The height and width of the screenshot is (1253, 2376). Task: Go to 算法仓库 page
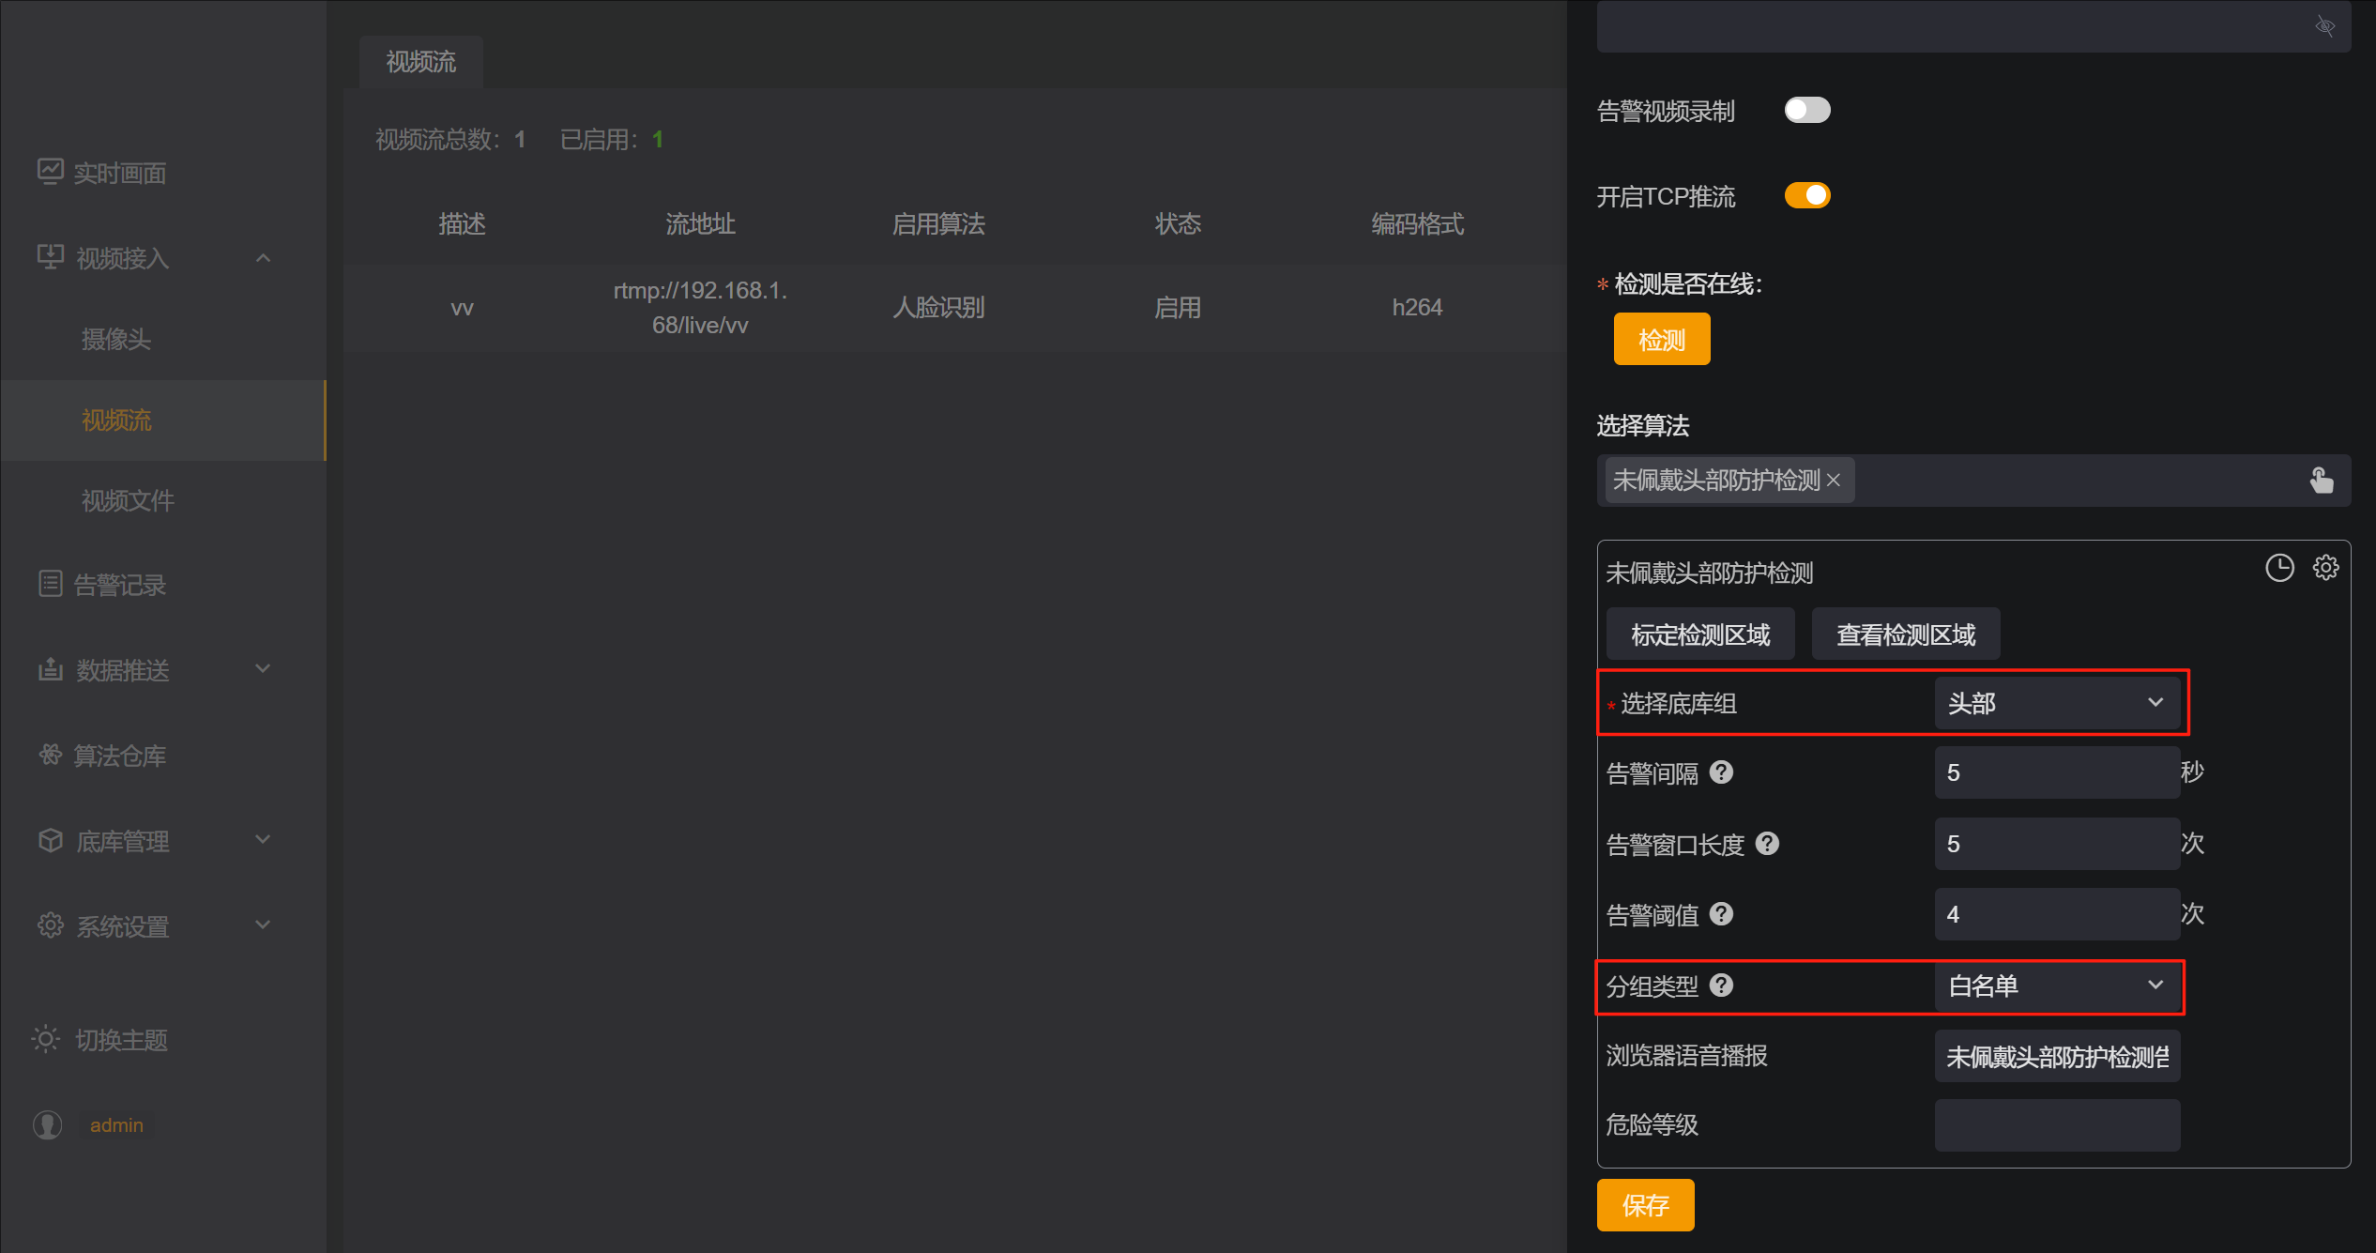120,756
